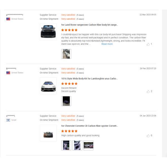Like the Land Rover review with thumbs-up
The width and height of the screenshot is (167, 167).
pos(148,44)
